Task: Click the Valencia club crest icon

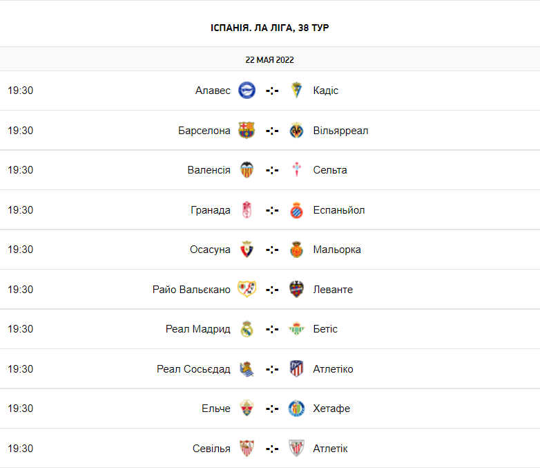Action: [x=247, y=170]
